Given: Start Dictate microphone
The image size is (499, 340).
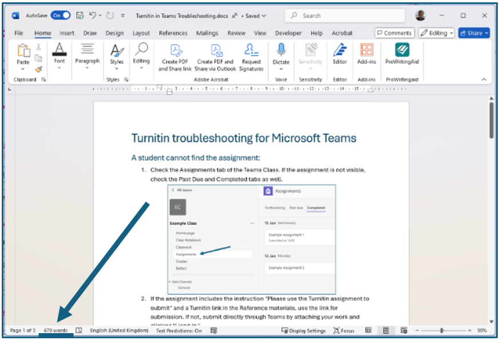Looking at the screenshot, I should [x=281, y=50].
